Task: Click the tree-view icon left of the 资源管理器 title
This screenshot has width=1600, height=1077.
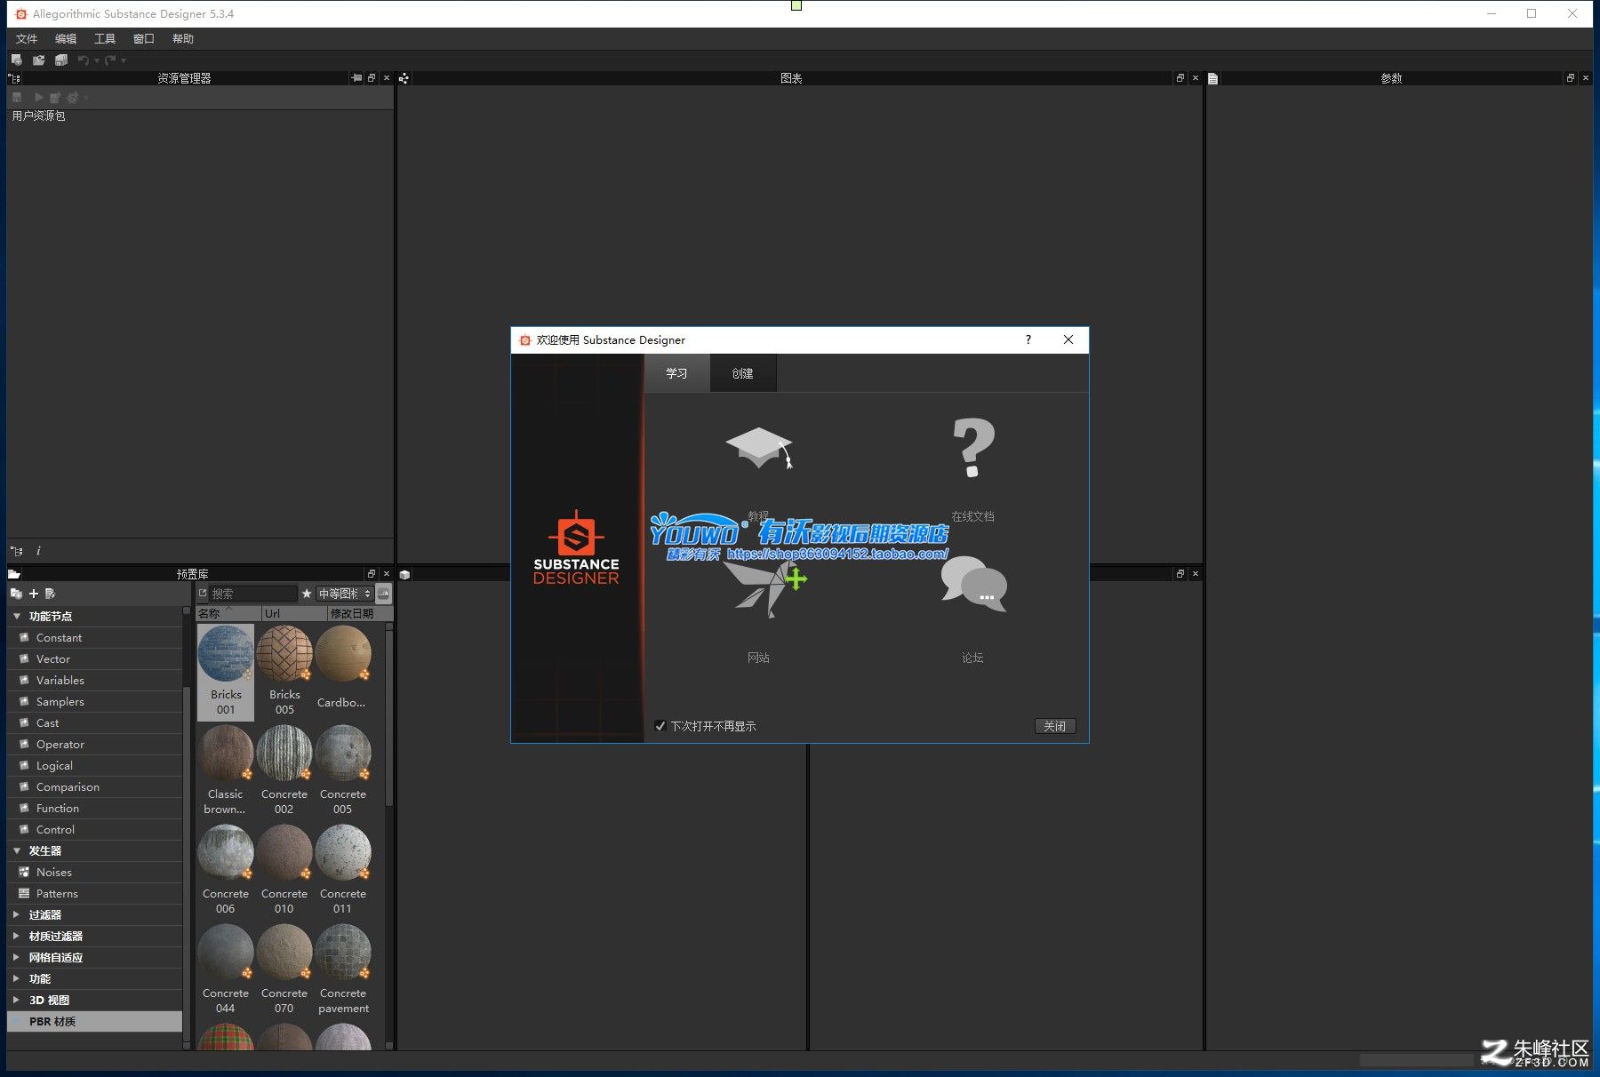Action: coord(15,78)
